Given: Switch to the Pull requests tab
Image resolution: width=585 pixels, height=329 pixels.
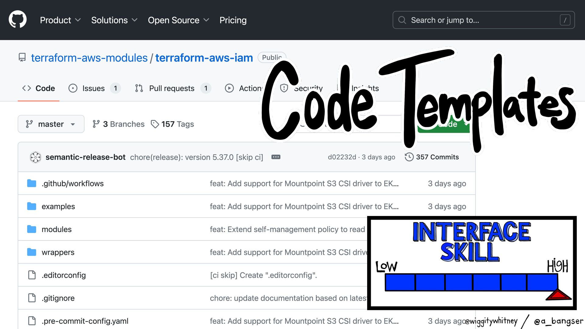Looking at the screenshot, I should (x=173, y=88).
